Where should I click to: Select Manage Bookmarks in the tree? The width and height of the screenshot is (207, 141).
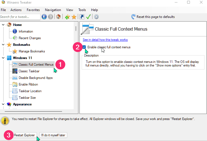(32, 51)
